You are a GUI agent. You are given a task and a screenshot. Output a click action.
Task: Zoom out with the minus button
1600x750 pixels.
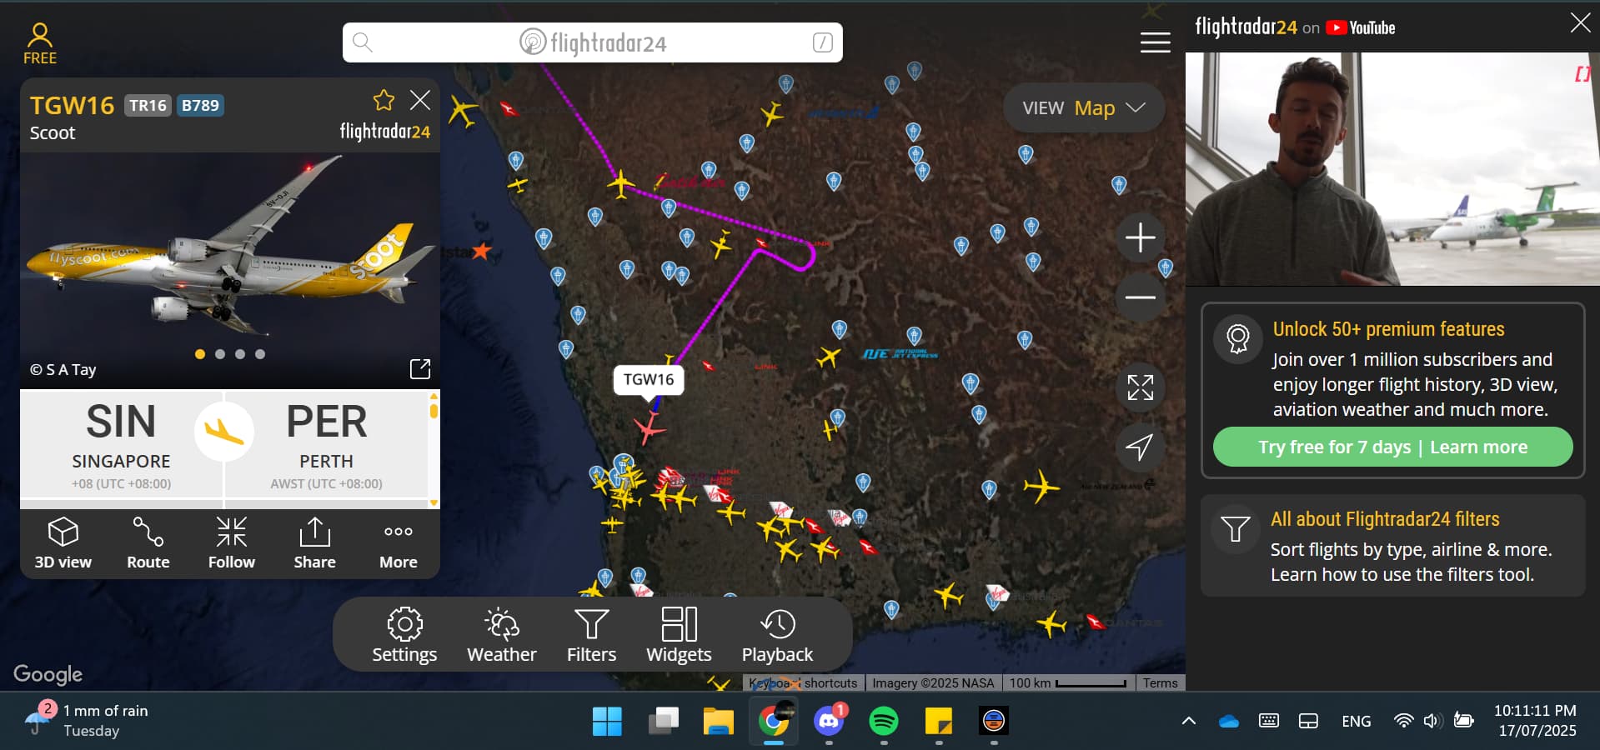click(x=1140, y=297)
